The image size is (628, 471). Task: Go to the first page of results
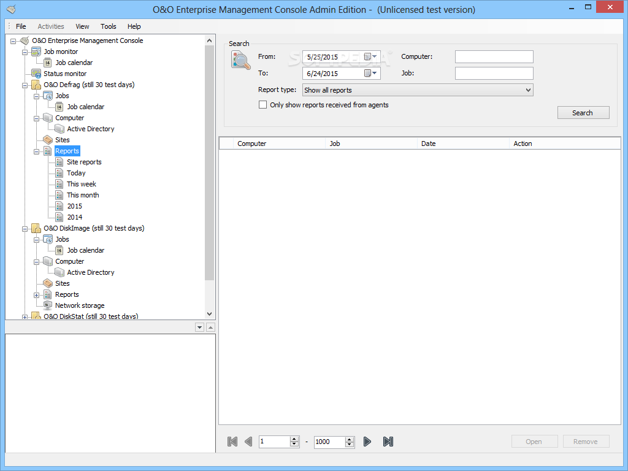point(232,442)
